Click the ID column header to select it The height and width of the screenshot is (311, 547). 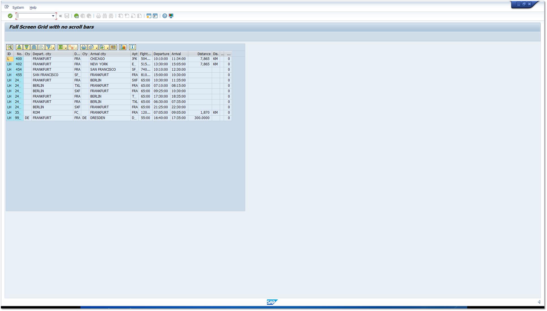tap(9, 54)
